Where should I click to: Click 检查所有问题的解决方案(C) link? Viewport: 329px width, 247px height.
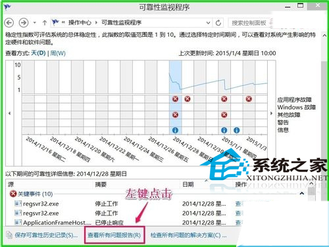pyautogui.click(x=188, y=235)
